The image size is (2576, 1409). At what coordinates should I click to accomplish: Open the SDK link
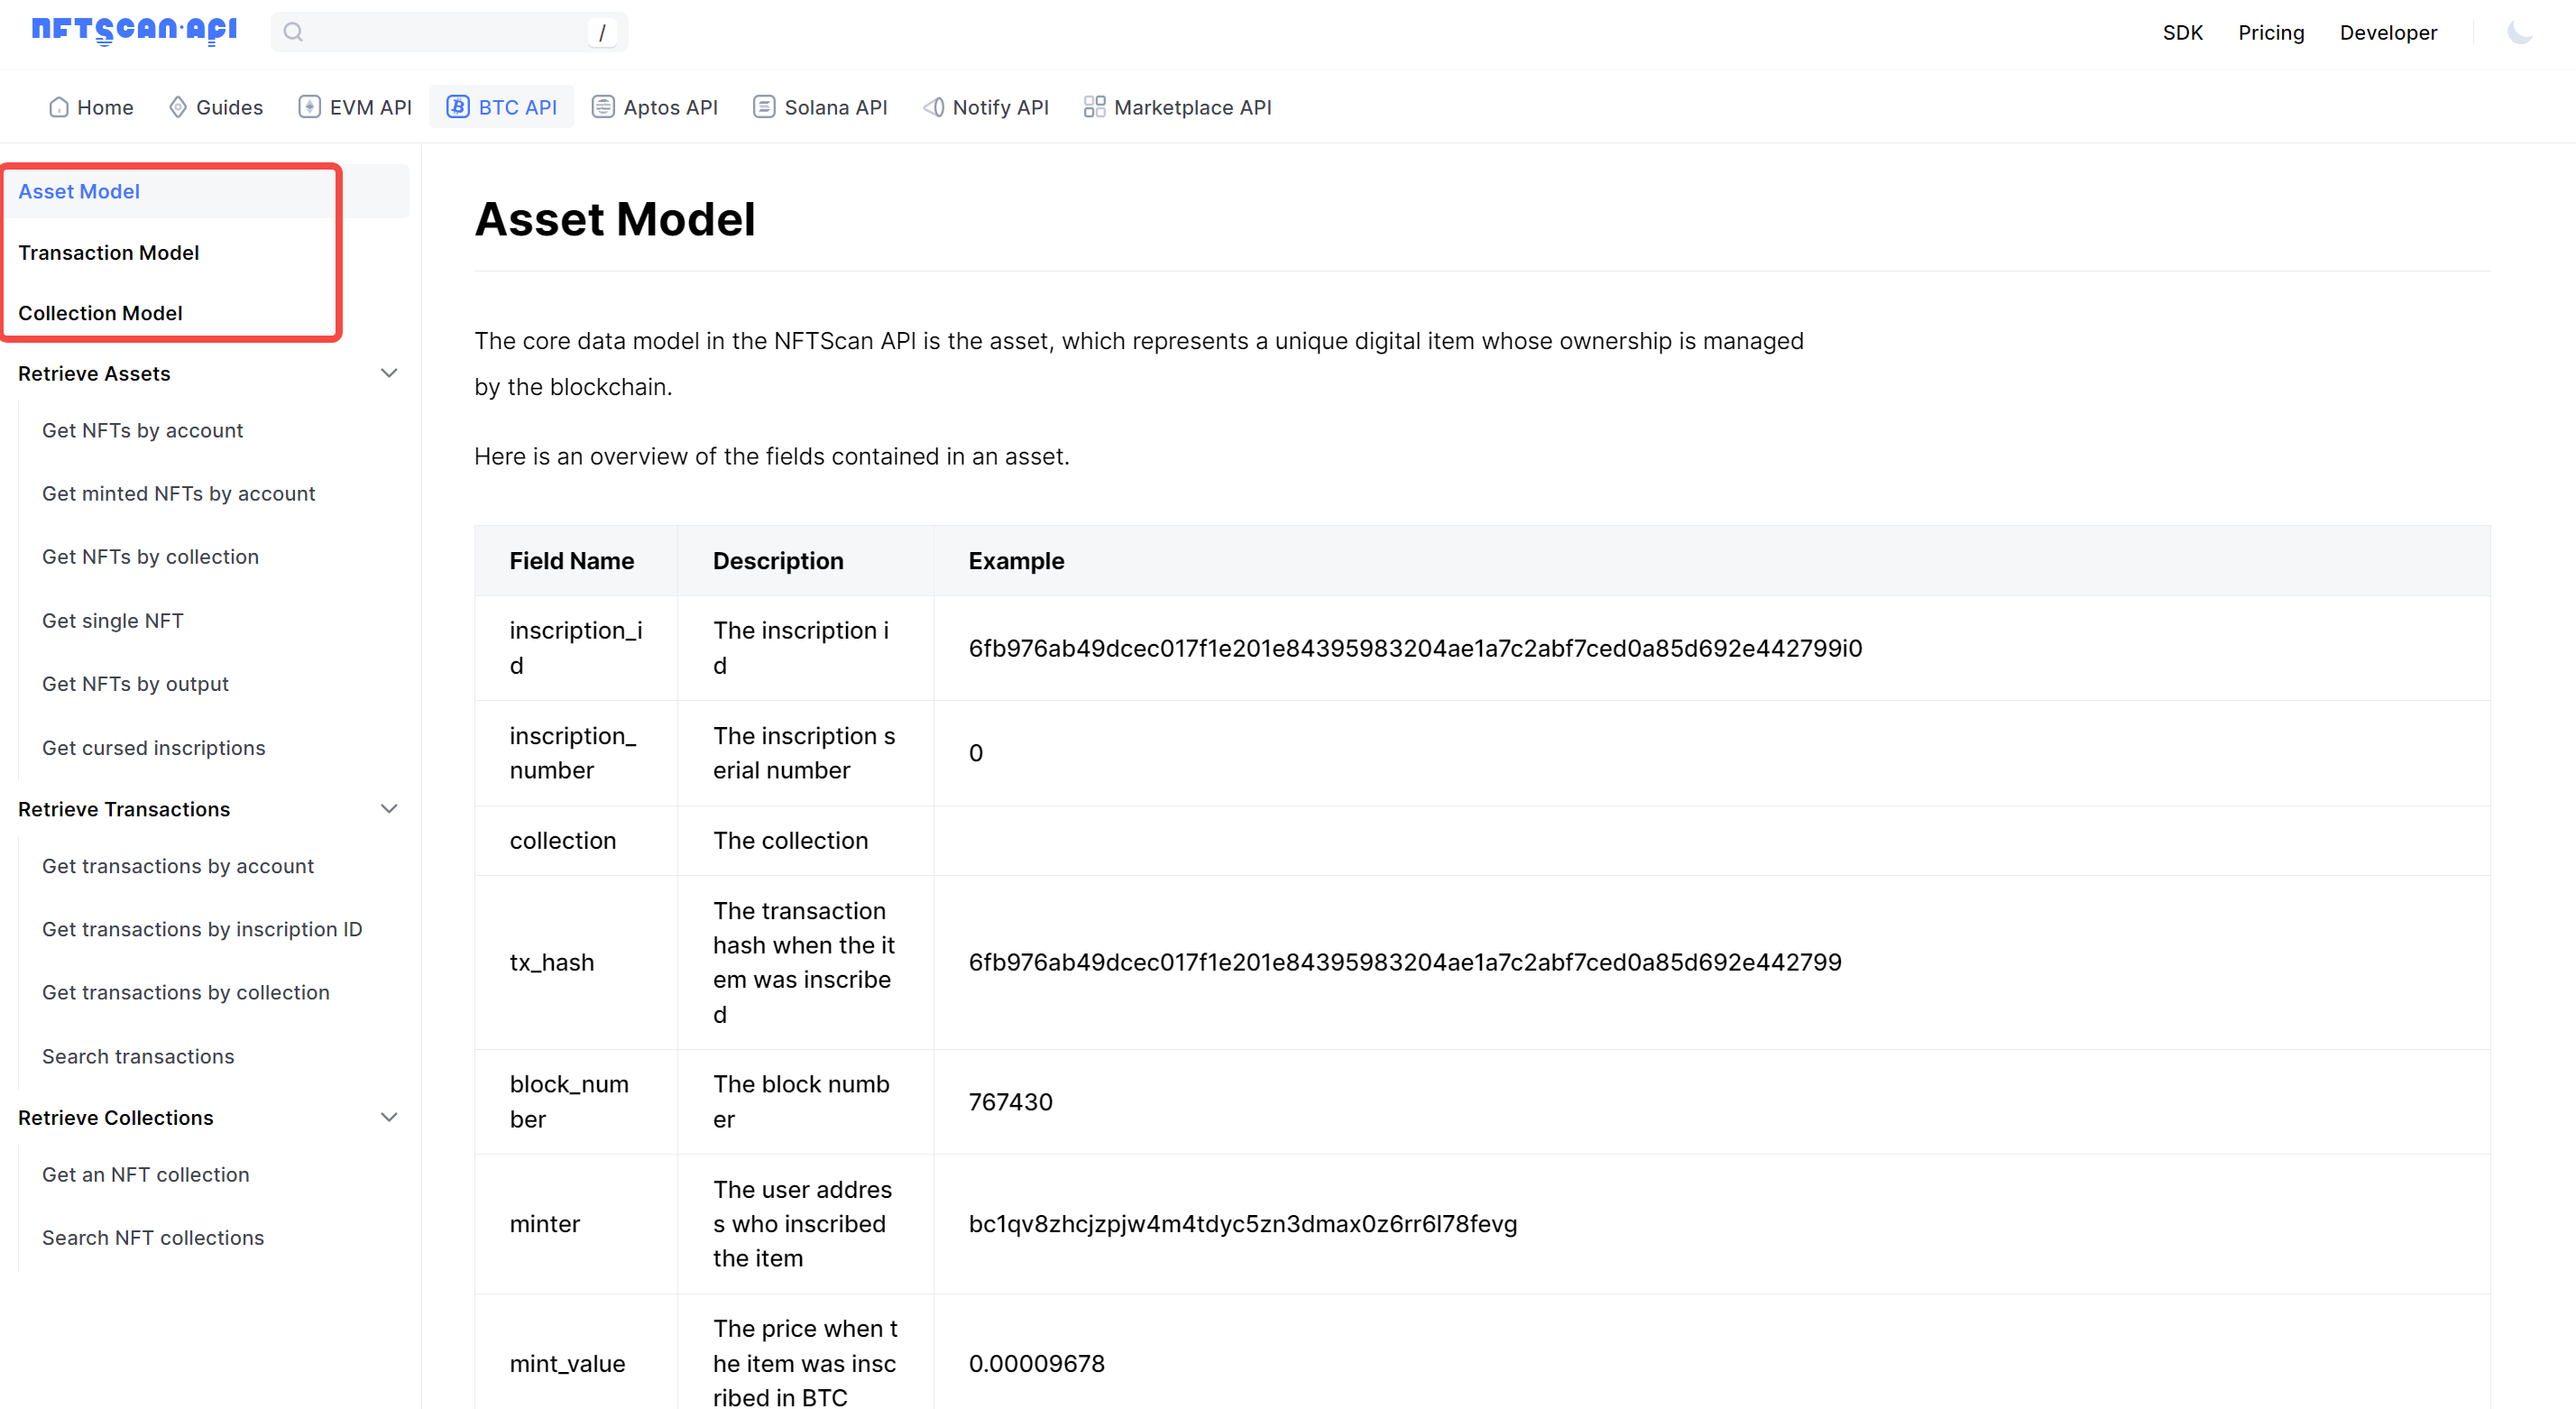2182,32
